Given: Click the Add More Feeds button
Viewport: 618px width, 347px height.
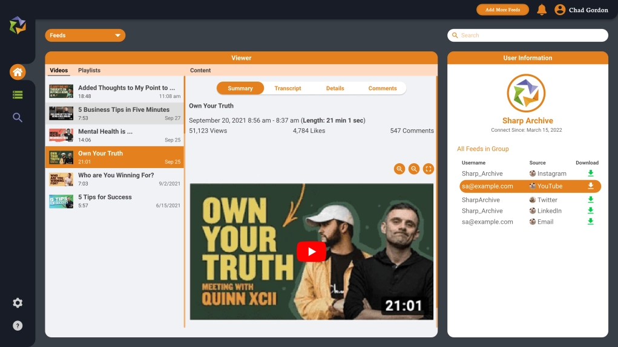Looking at the screenshot, I should click(x=502, y=10).
